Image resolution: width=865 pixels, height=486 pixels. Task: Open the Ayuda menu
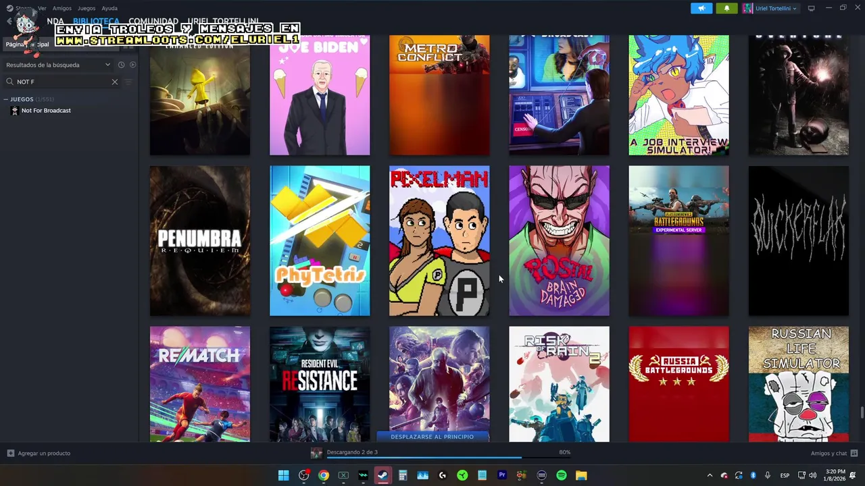[x=109, y=8]
